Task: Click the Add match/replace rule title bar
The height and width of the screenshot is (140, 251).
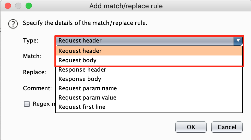Action: [x=126, y=6]
